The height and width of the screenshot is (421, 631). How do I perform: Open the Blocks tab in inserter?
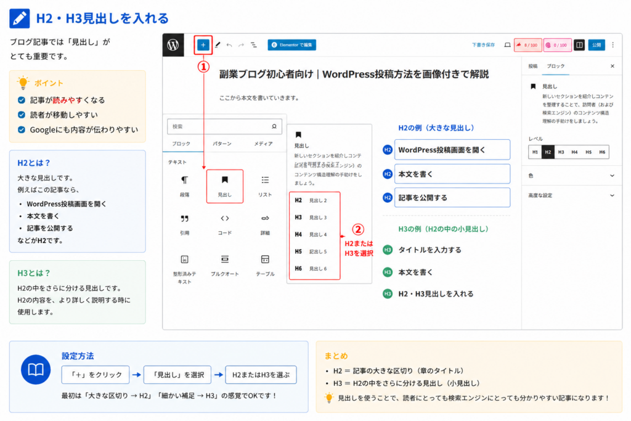click(x=181, y=144)
